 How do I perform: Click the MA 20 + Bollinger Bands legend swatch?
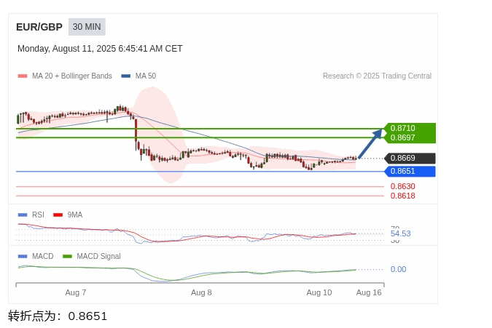coord(23,76)
